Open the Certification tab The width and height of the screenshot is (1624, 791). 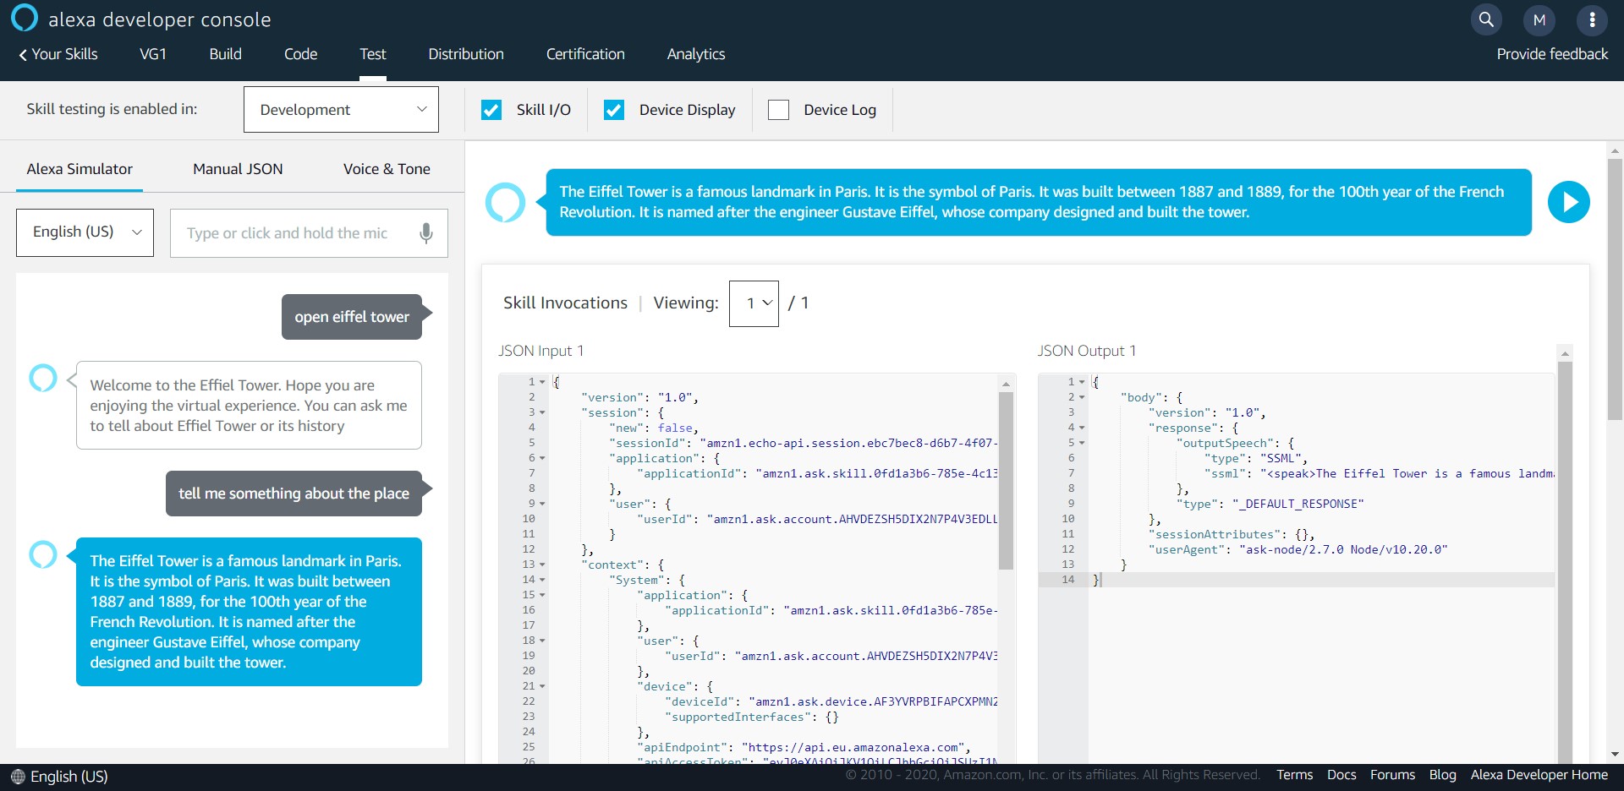585,54
